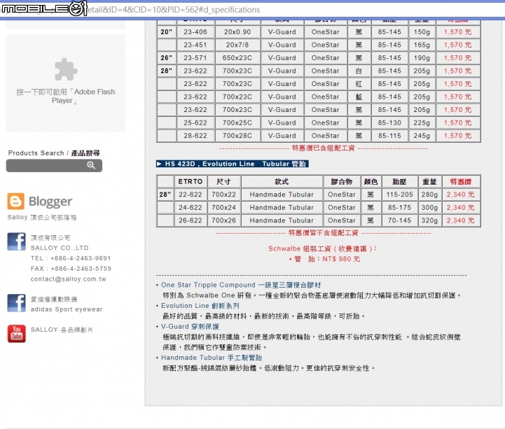Viewport: 505px width, 429px height.
Task: Click TEL : +886-4-2463-9891 text
Action: [x=71, y=258]
